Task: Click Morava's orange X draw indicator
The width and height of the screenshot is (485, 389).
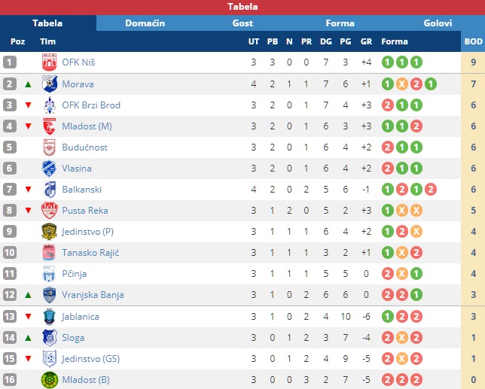Action: pos(402,84)
